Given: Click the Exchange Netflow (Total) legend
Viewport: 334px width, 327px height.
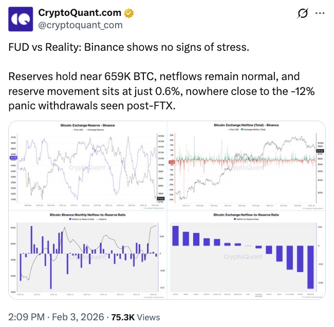Looking at the screenshot, I should [247, 129].
